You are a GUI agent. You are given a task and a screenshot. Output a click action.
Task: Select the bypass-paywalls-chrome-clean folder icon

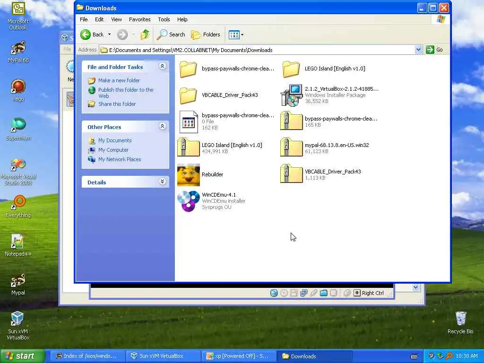tap(188, 69)
